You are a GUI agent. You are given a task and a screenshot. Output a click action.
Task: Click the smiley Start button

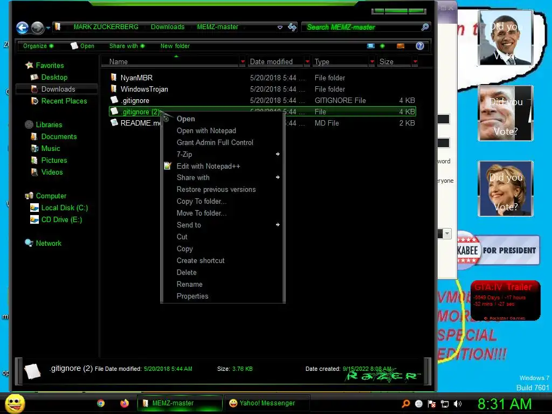(x=15, y=403)
